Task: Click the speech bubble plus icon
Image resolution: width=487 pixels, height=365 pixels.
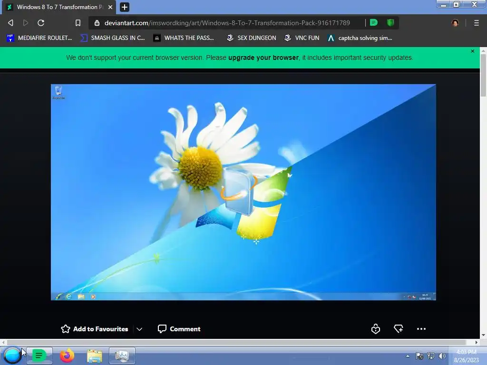Action: (x=399, y=329)
